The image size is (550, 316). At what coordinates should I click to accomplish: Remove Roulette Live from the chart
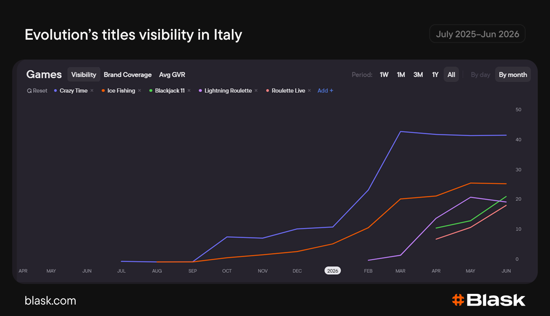pos(309,91)
